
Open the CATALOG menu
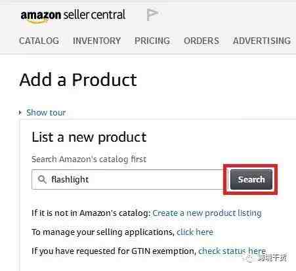[39, 41]
